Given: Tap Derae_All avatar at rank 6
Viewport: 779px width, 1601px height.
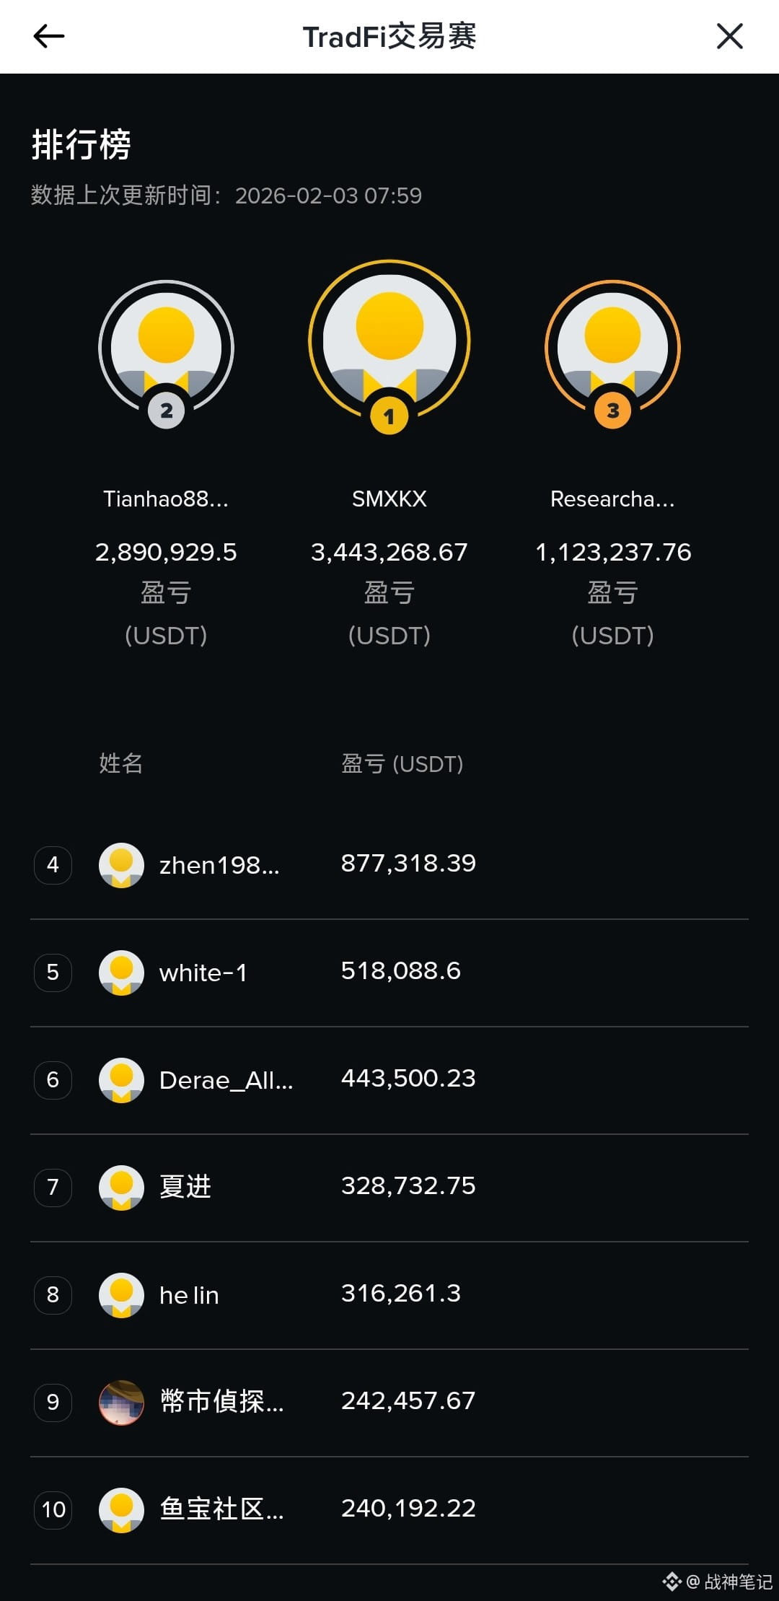Looking at the screenshot, I should (x=121, y=1079).
